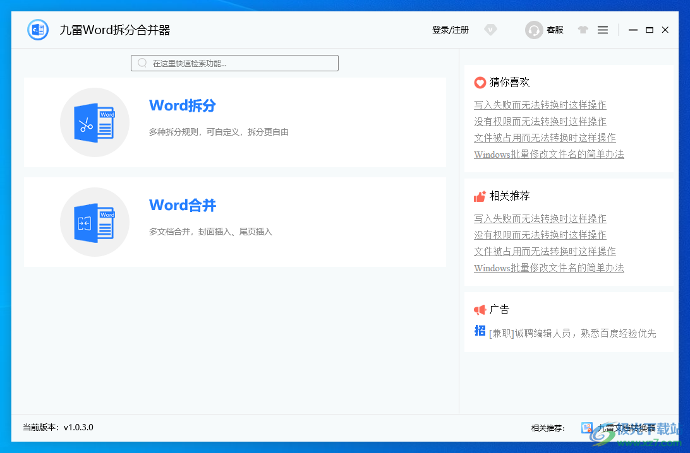The height and width of the screenshot is (453, 690).
Task: Open the Word合并 function
Action: pyautogui.click(x=182, y=204)
